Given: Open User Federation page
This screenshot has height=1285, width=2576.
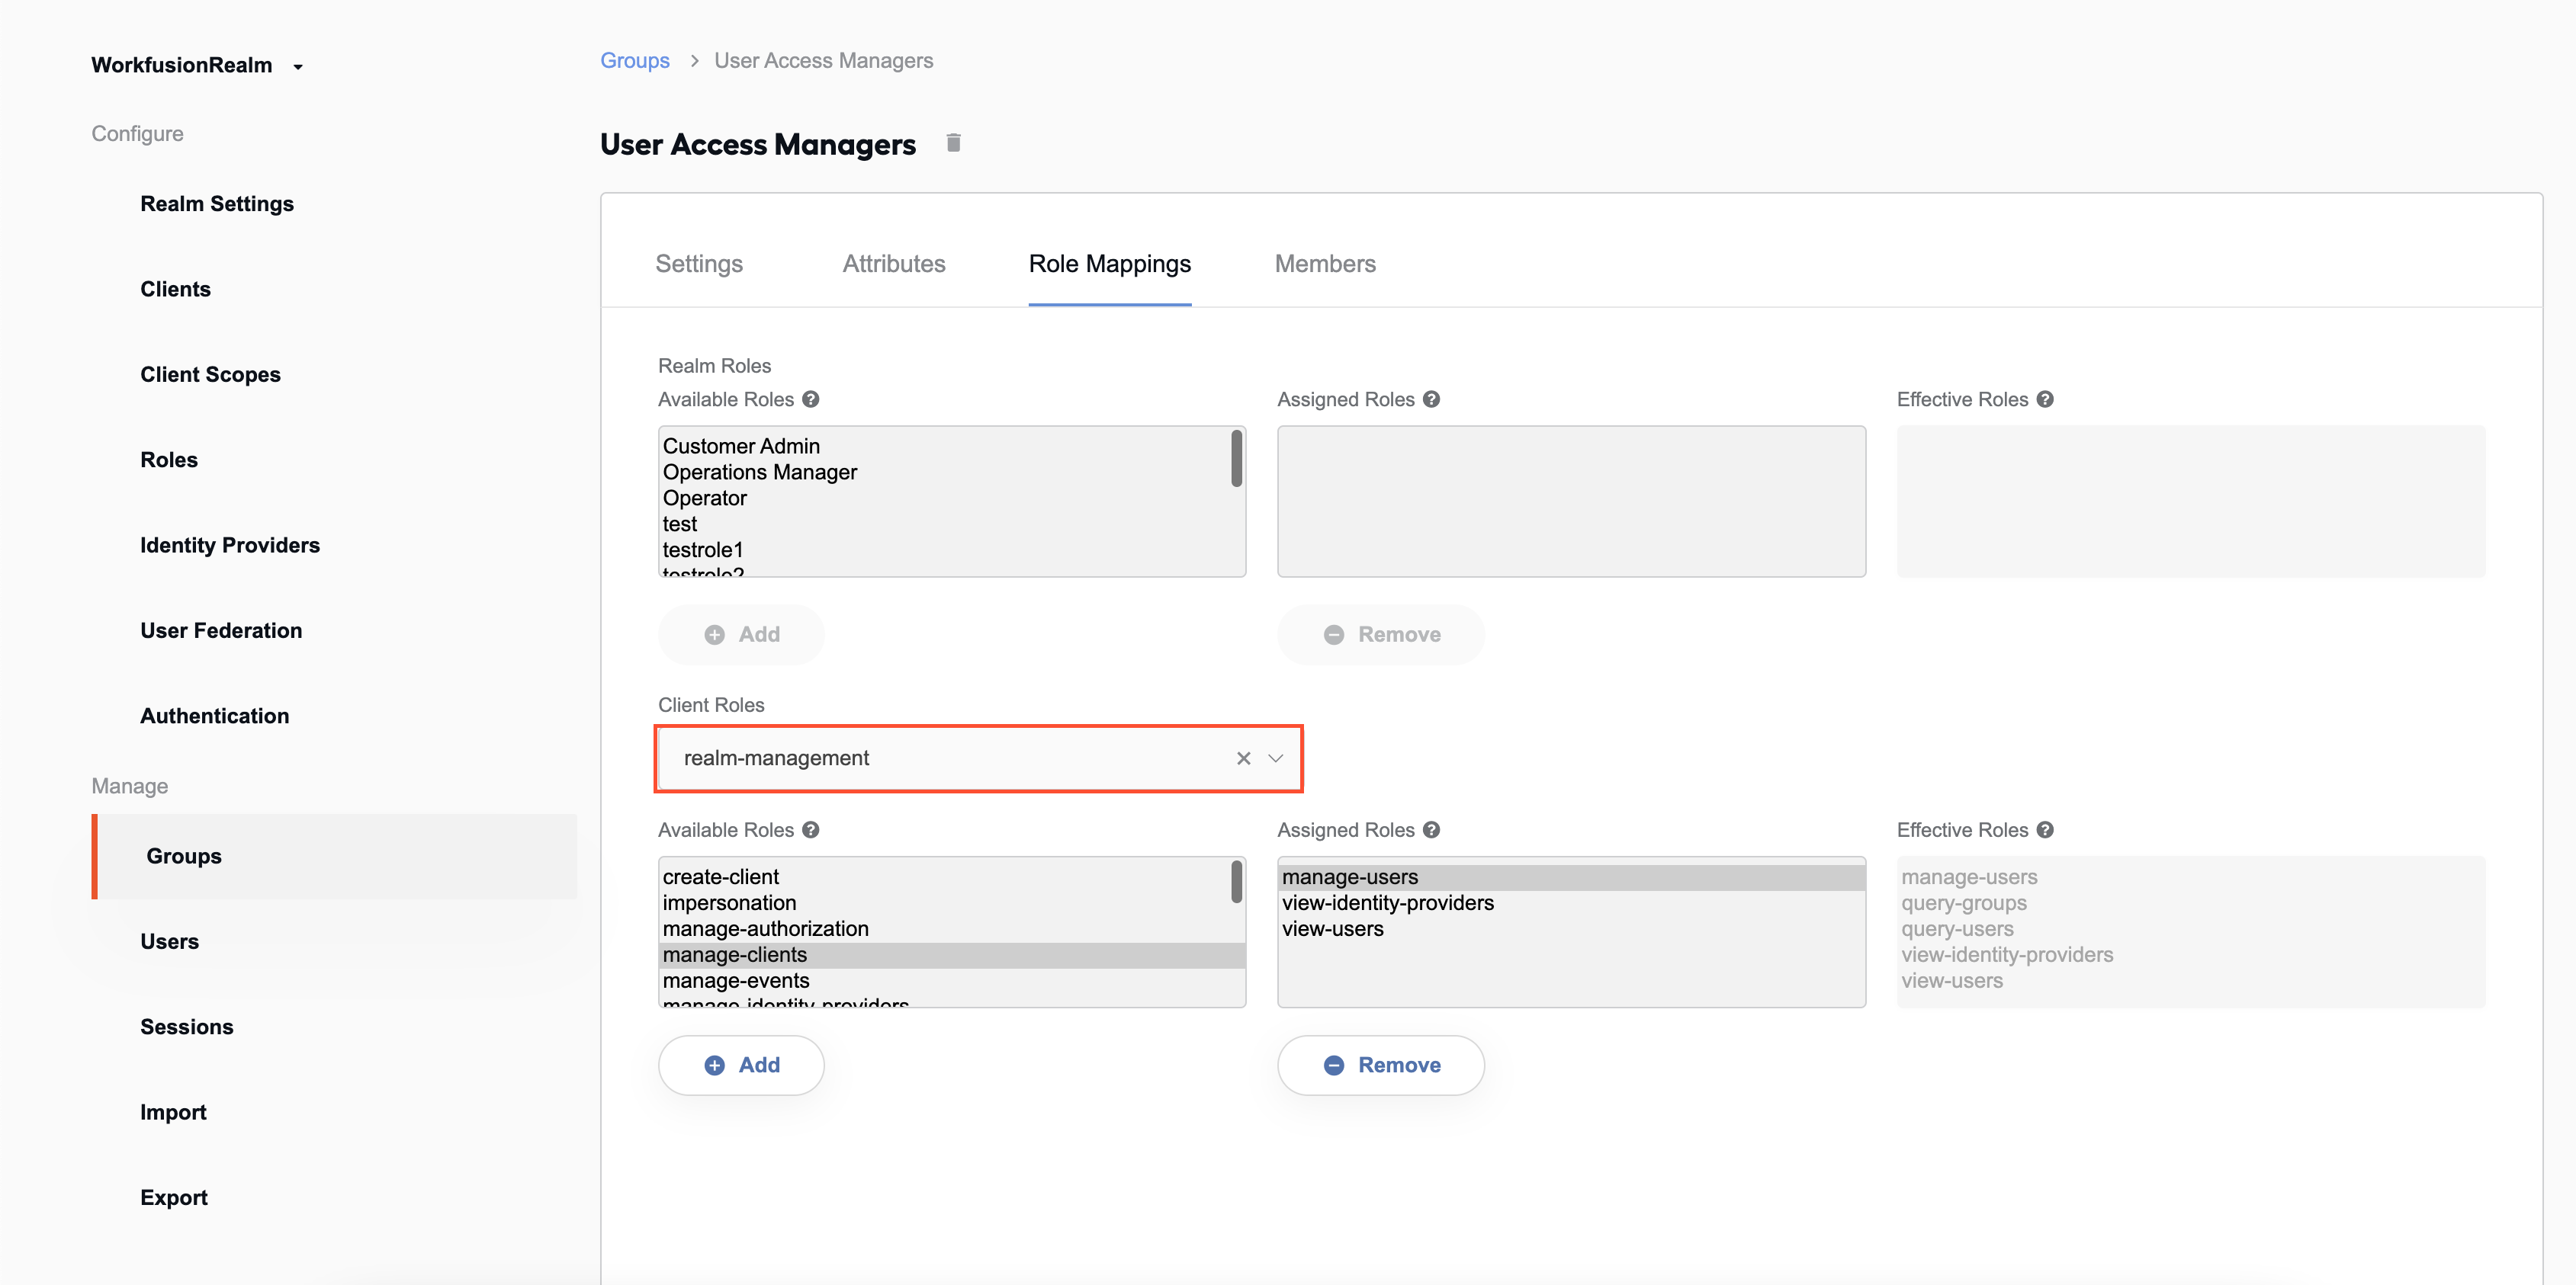Looking at the screenshot, I should 221,632.
